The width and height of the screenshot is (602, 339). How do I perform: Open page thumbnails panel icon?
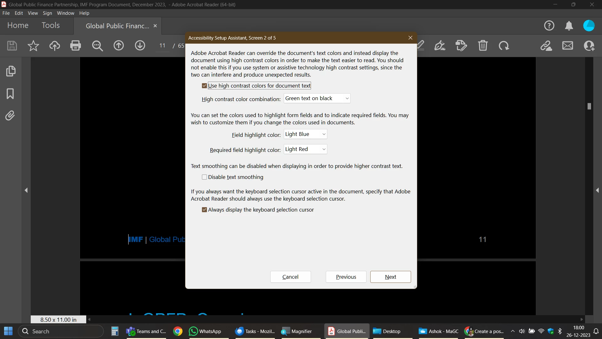[11, 71]
